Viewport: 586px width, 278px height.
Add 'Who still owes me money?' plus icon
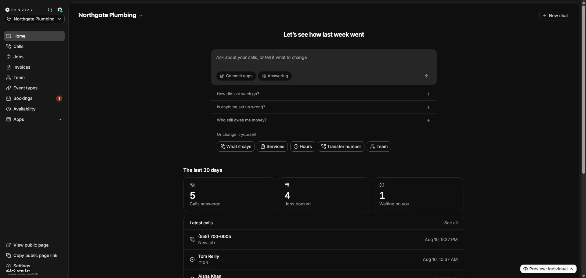429,120
